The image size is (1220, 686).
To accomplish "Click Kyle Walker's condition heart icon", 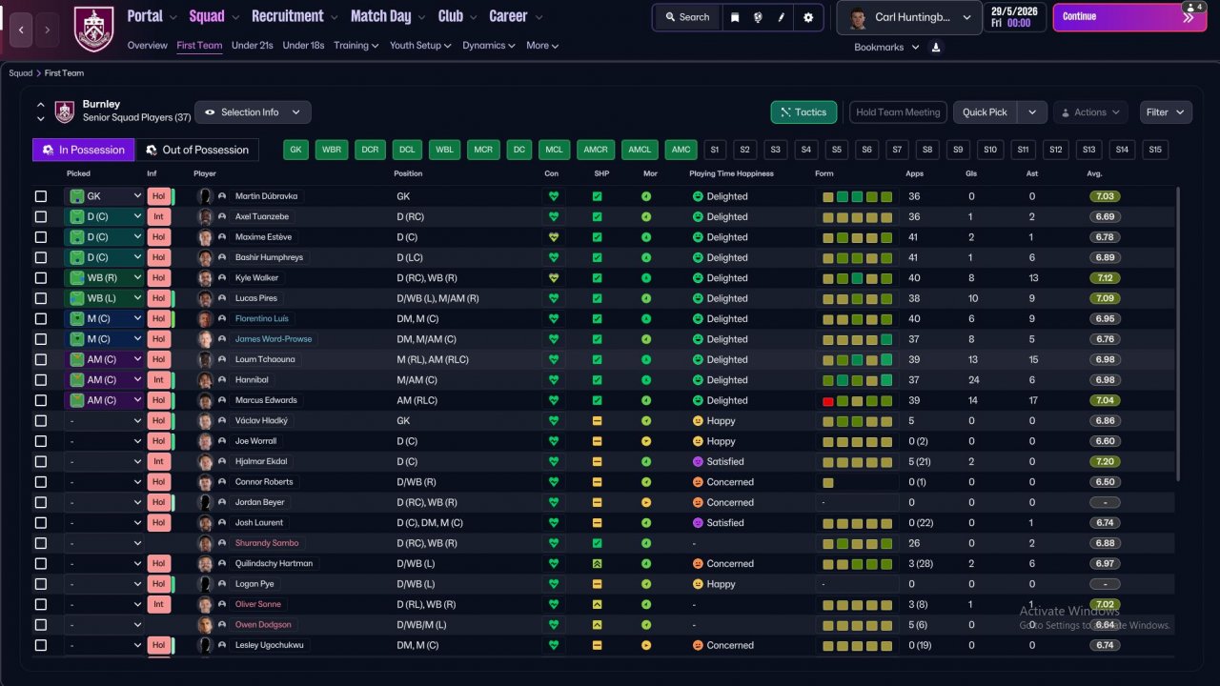I will click(553, 278).
